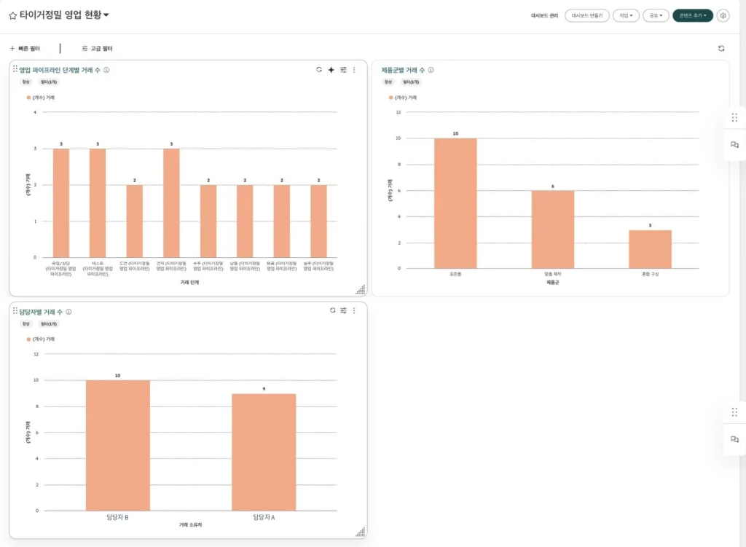This screenshot has width=746, height=547.
Task: Refresh the 영업 파이프라인 단계별 거래 수 report
Action: pos(319,70)
